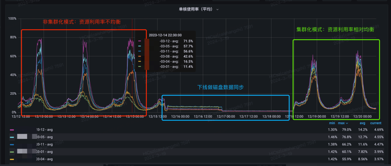Viewport: 391px width, 166px height.
Task: Click the 12/17 12:00 x-axis label
Action: (249, 116)
